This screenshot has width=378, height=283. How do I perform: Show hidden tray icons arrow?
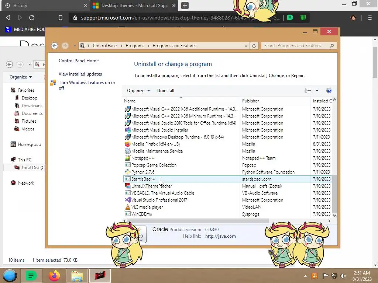[x=305, y=276]
